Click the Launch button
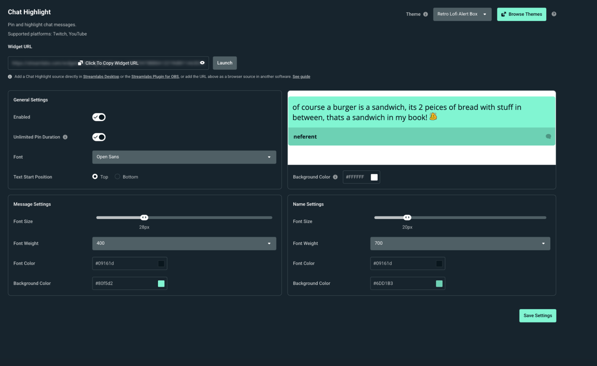This screenshot has height=366, width=597. tap(224, 63)
